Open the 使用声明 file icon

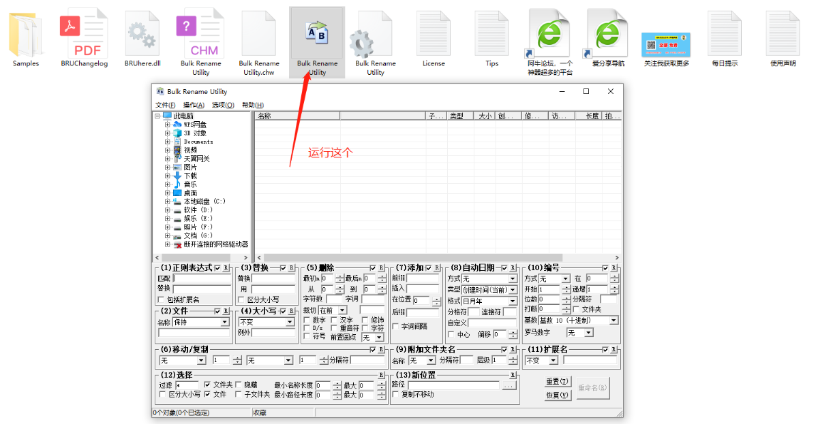783,34
